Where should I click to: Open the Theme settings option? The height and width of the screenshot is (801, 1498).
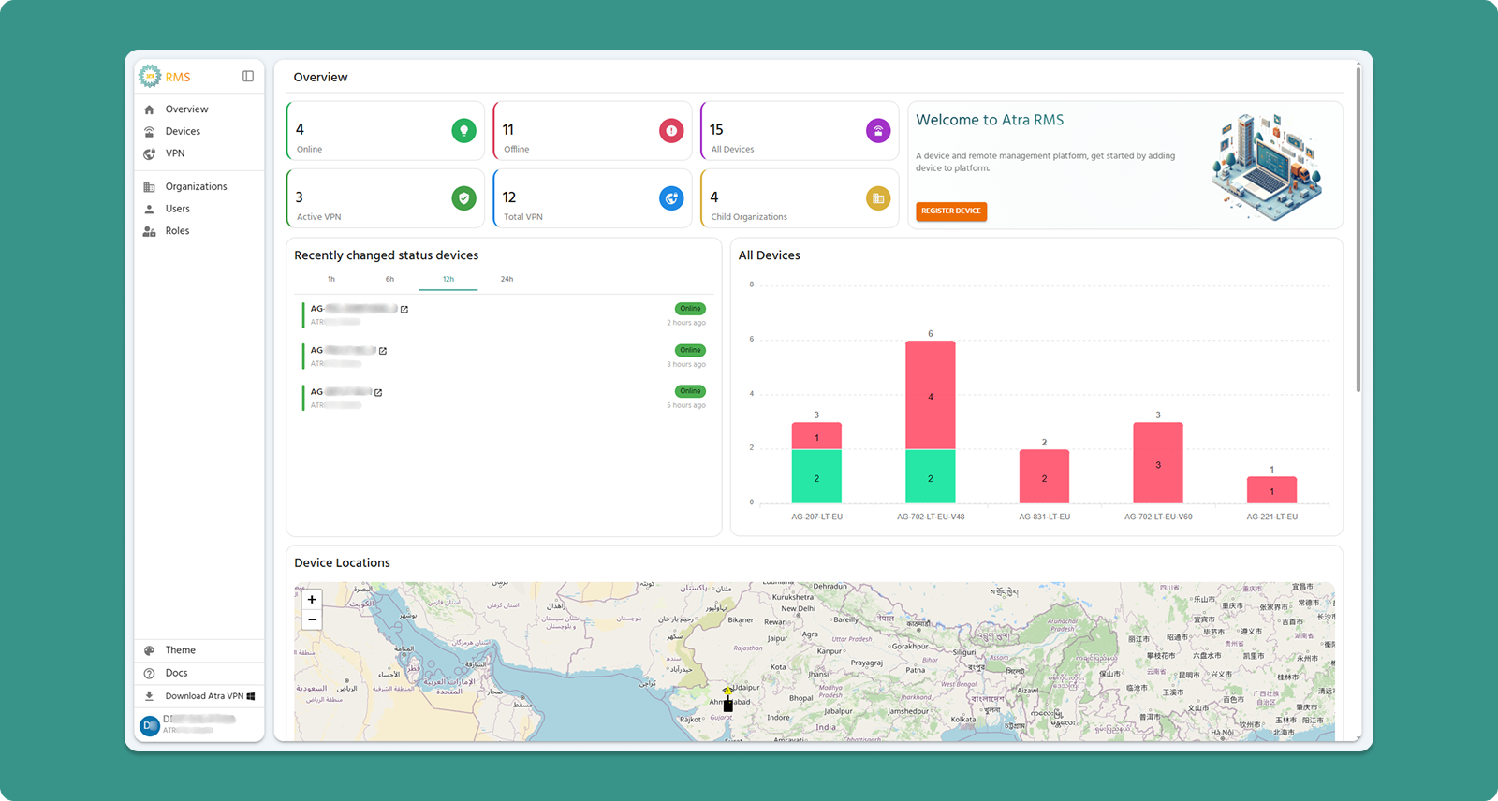coord(181,650)
